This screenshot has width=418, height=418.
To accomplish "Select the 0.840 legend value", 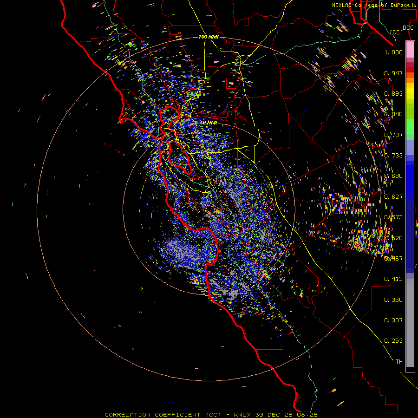I will [393, 114].
